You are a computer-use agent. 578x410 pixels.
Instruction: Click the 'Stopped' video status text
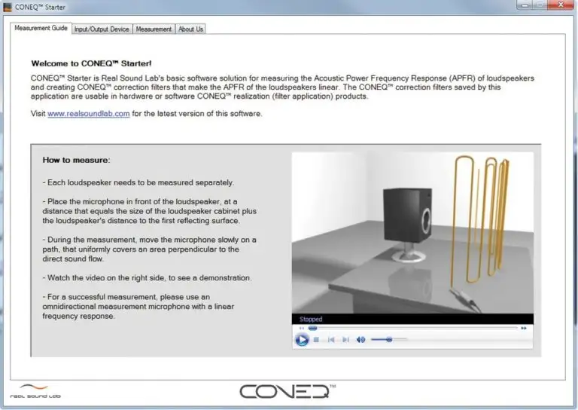[x=311, y=320]
